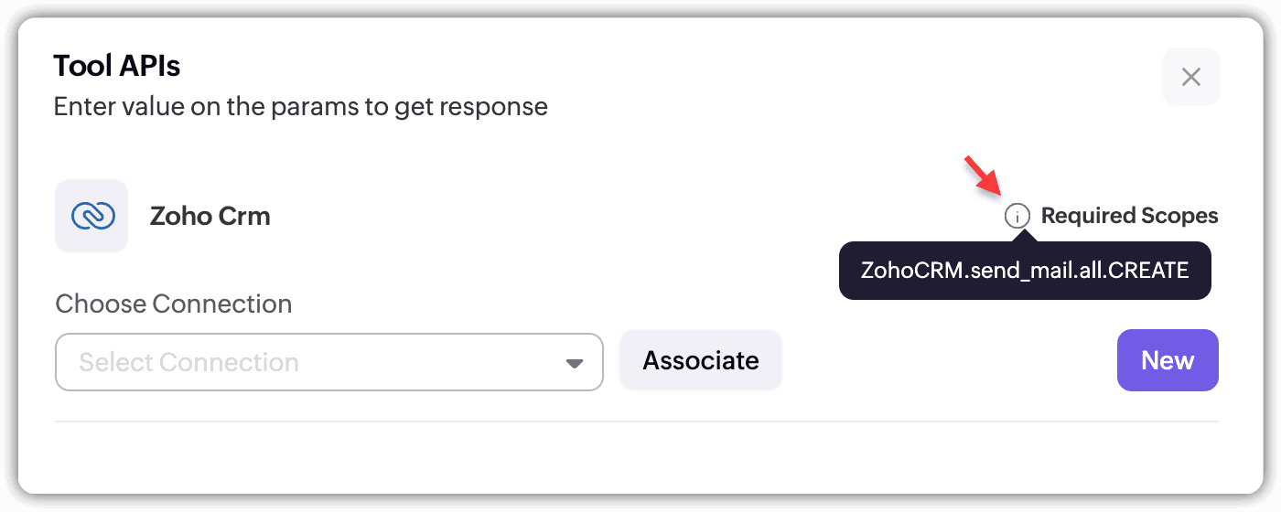Click the 'Enter value on the params' subtitle
1281x512 pixels.
click(300, 106)
